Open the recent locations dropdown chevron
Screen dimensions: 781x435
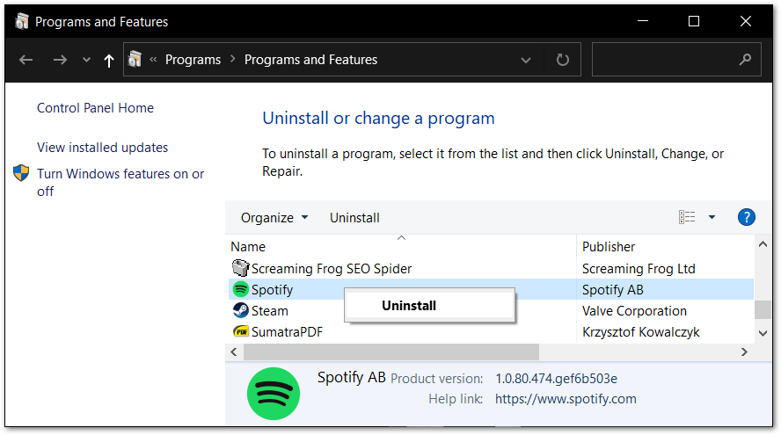click(87, 61)
